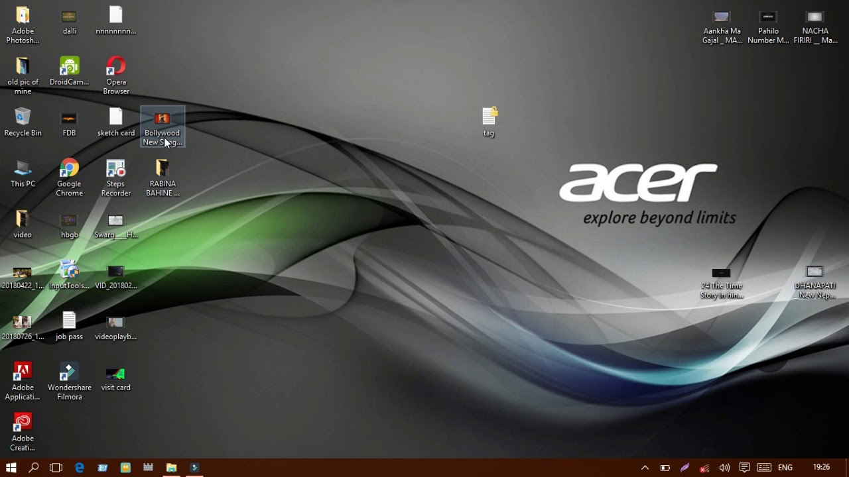The height and width of the screenshot is (477, 849).
Task: Click the Show desktop sliver
Action: pos(847,468)
